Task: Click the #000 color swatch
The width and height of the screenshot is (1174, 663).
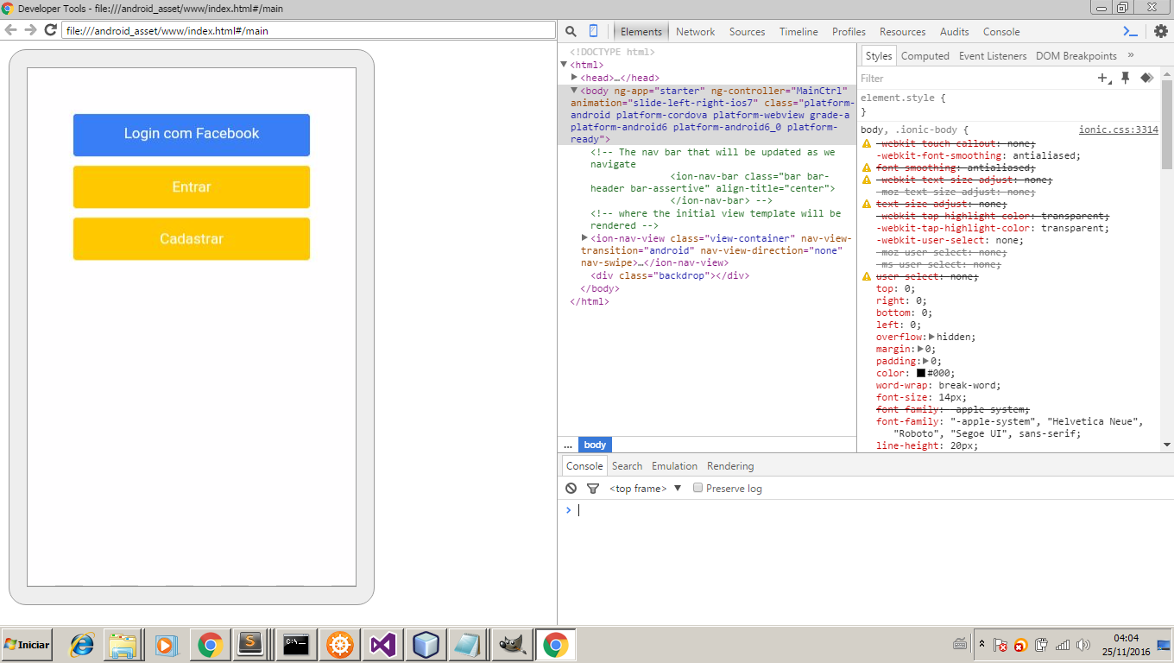Action: (921, 374)
